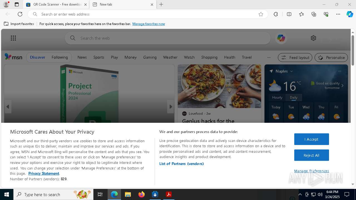Show hidden system tray icons
356x200 pixels.
300,194
